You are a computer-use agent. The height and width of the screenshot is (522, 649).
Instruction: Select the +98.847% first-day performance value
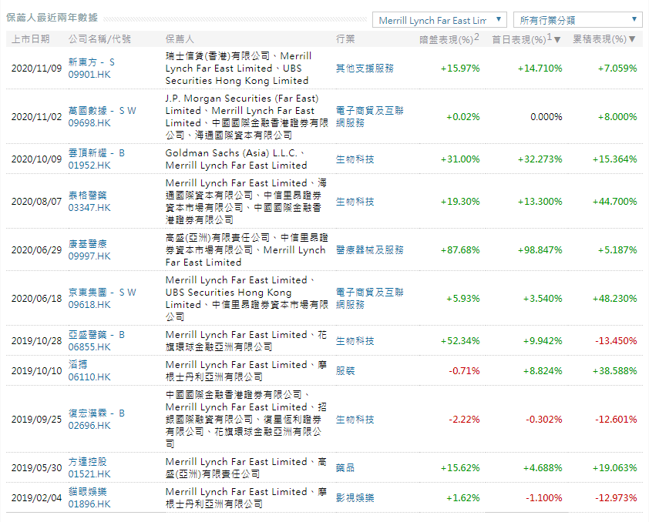[x=540, y=249]
